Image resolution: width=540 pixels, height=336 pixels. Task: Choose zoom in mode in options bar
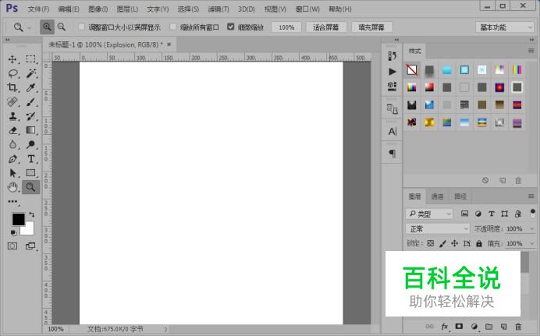pos(47,27)
